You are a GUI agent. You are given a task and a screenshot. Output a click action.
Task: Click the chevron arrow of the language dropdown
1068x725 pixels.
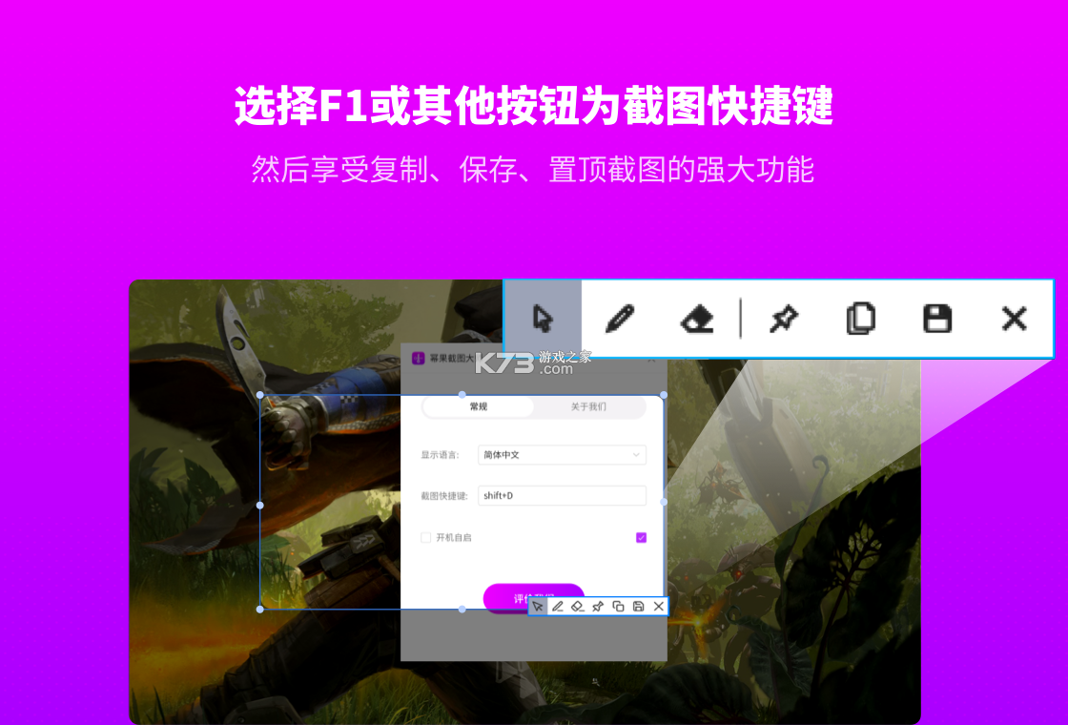[x=636, y=454]
